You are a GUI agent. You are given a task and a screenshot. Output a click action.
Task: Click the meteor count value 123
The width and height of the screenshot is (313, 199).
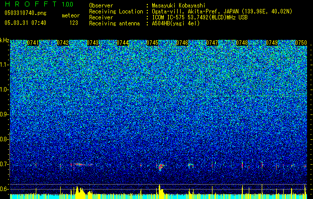coord(74,23)
